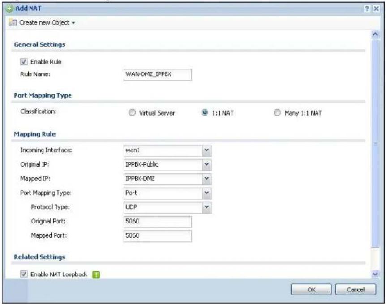Click the Related Settings heading
386x304 pixels.
[40, 257]
